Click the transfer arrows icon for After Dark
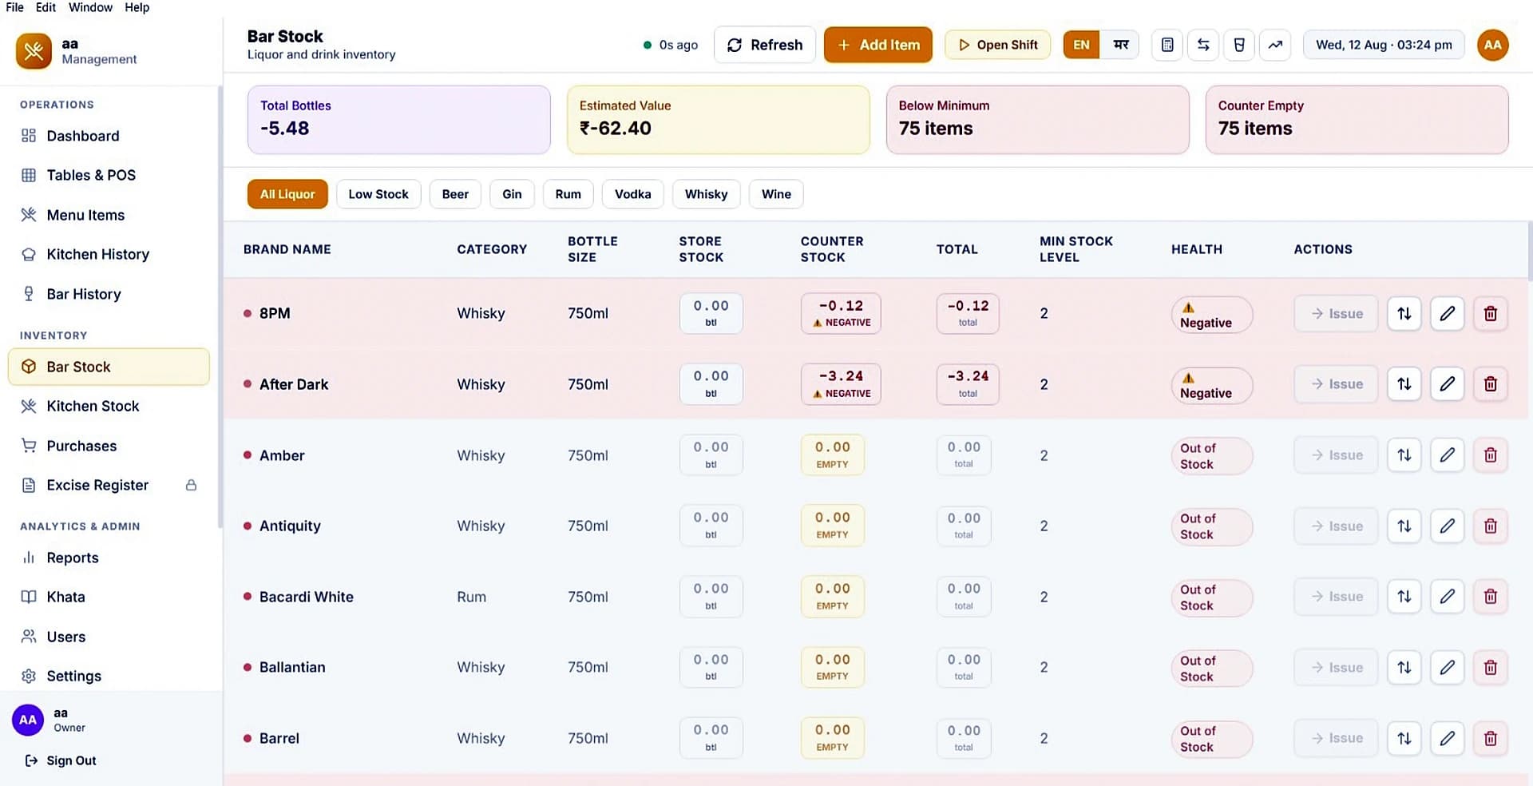This screenshot has height=786, width=1533. pyautogui.click(x=1404, y=384)
